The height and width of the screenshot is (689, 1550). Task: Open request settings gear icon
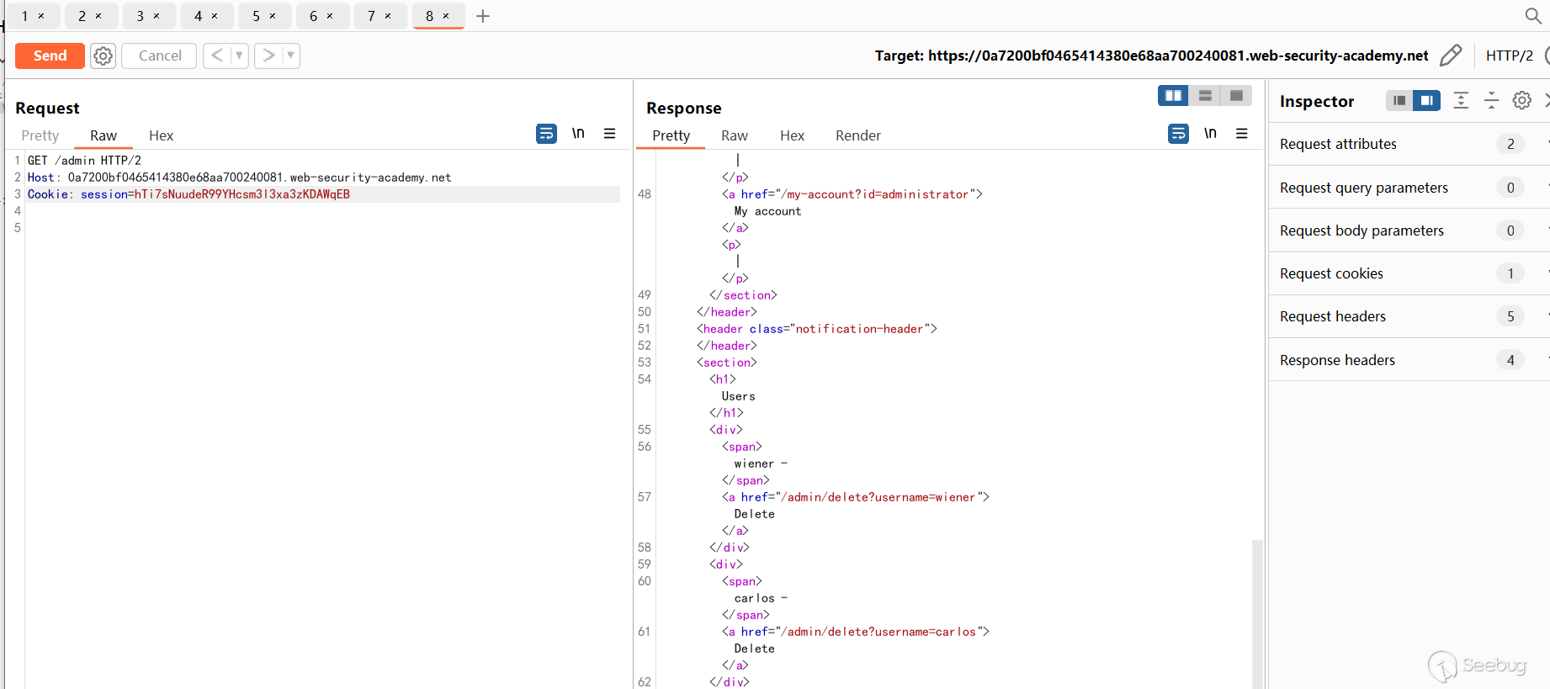pos(103,56)
